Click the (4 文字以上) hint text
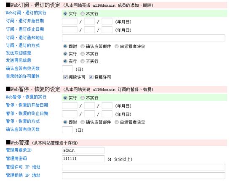This screenshot has width=233, height=181. (x=120, y=160)
